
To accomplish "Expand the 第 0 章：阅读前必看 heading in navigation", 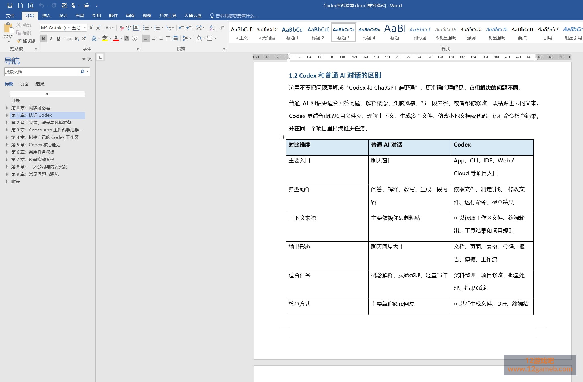I will point(7,108).
